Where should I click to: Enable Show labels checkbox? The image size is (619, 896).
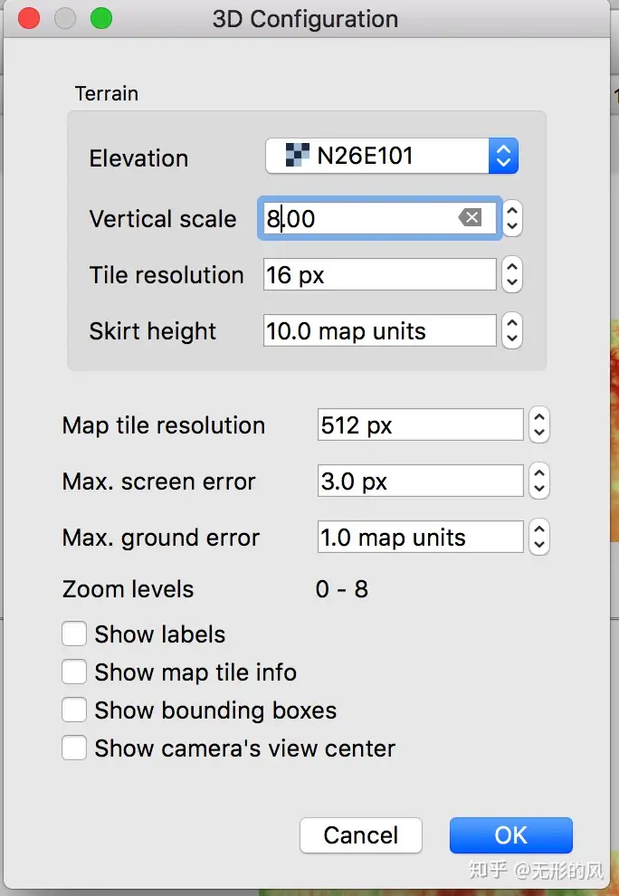point(74,634)
